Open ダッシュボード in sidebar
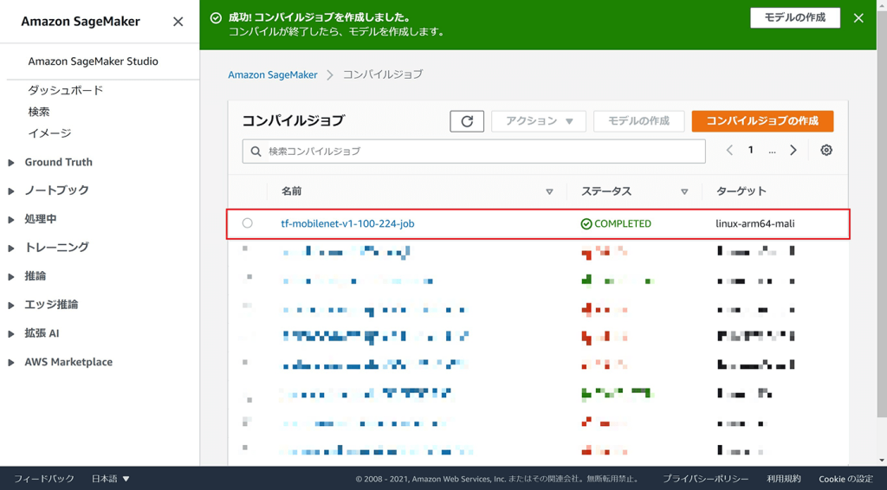The height and width of the screenshot is (490, 887). tap(66, 90)
